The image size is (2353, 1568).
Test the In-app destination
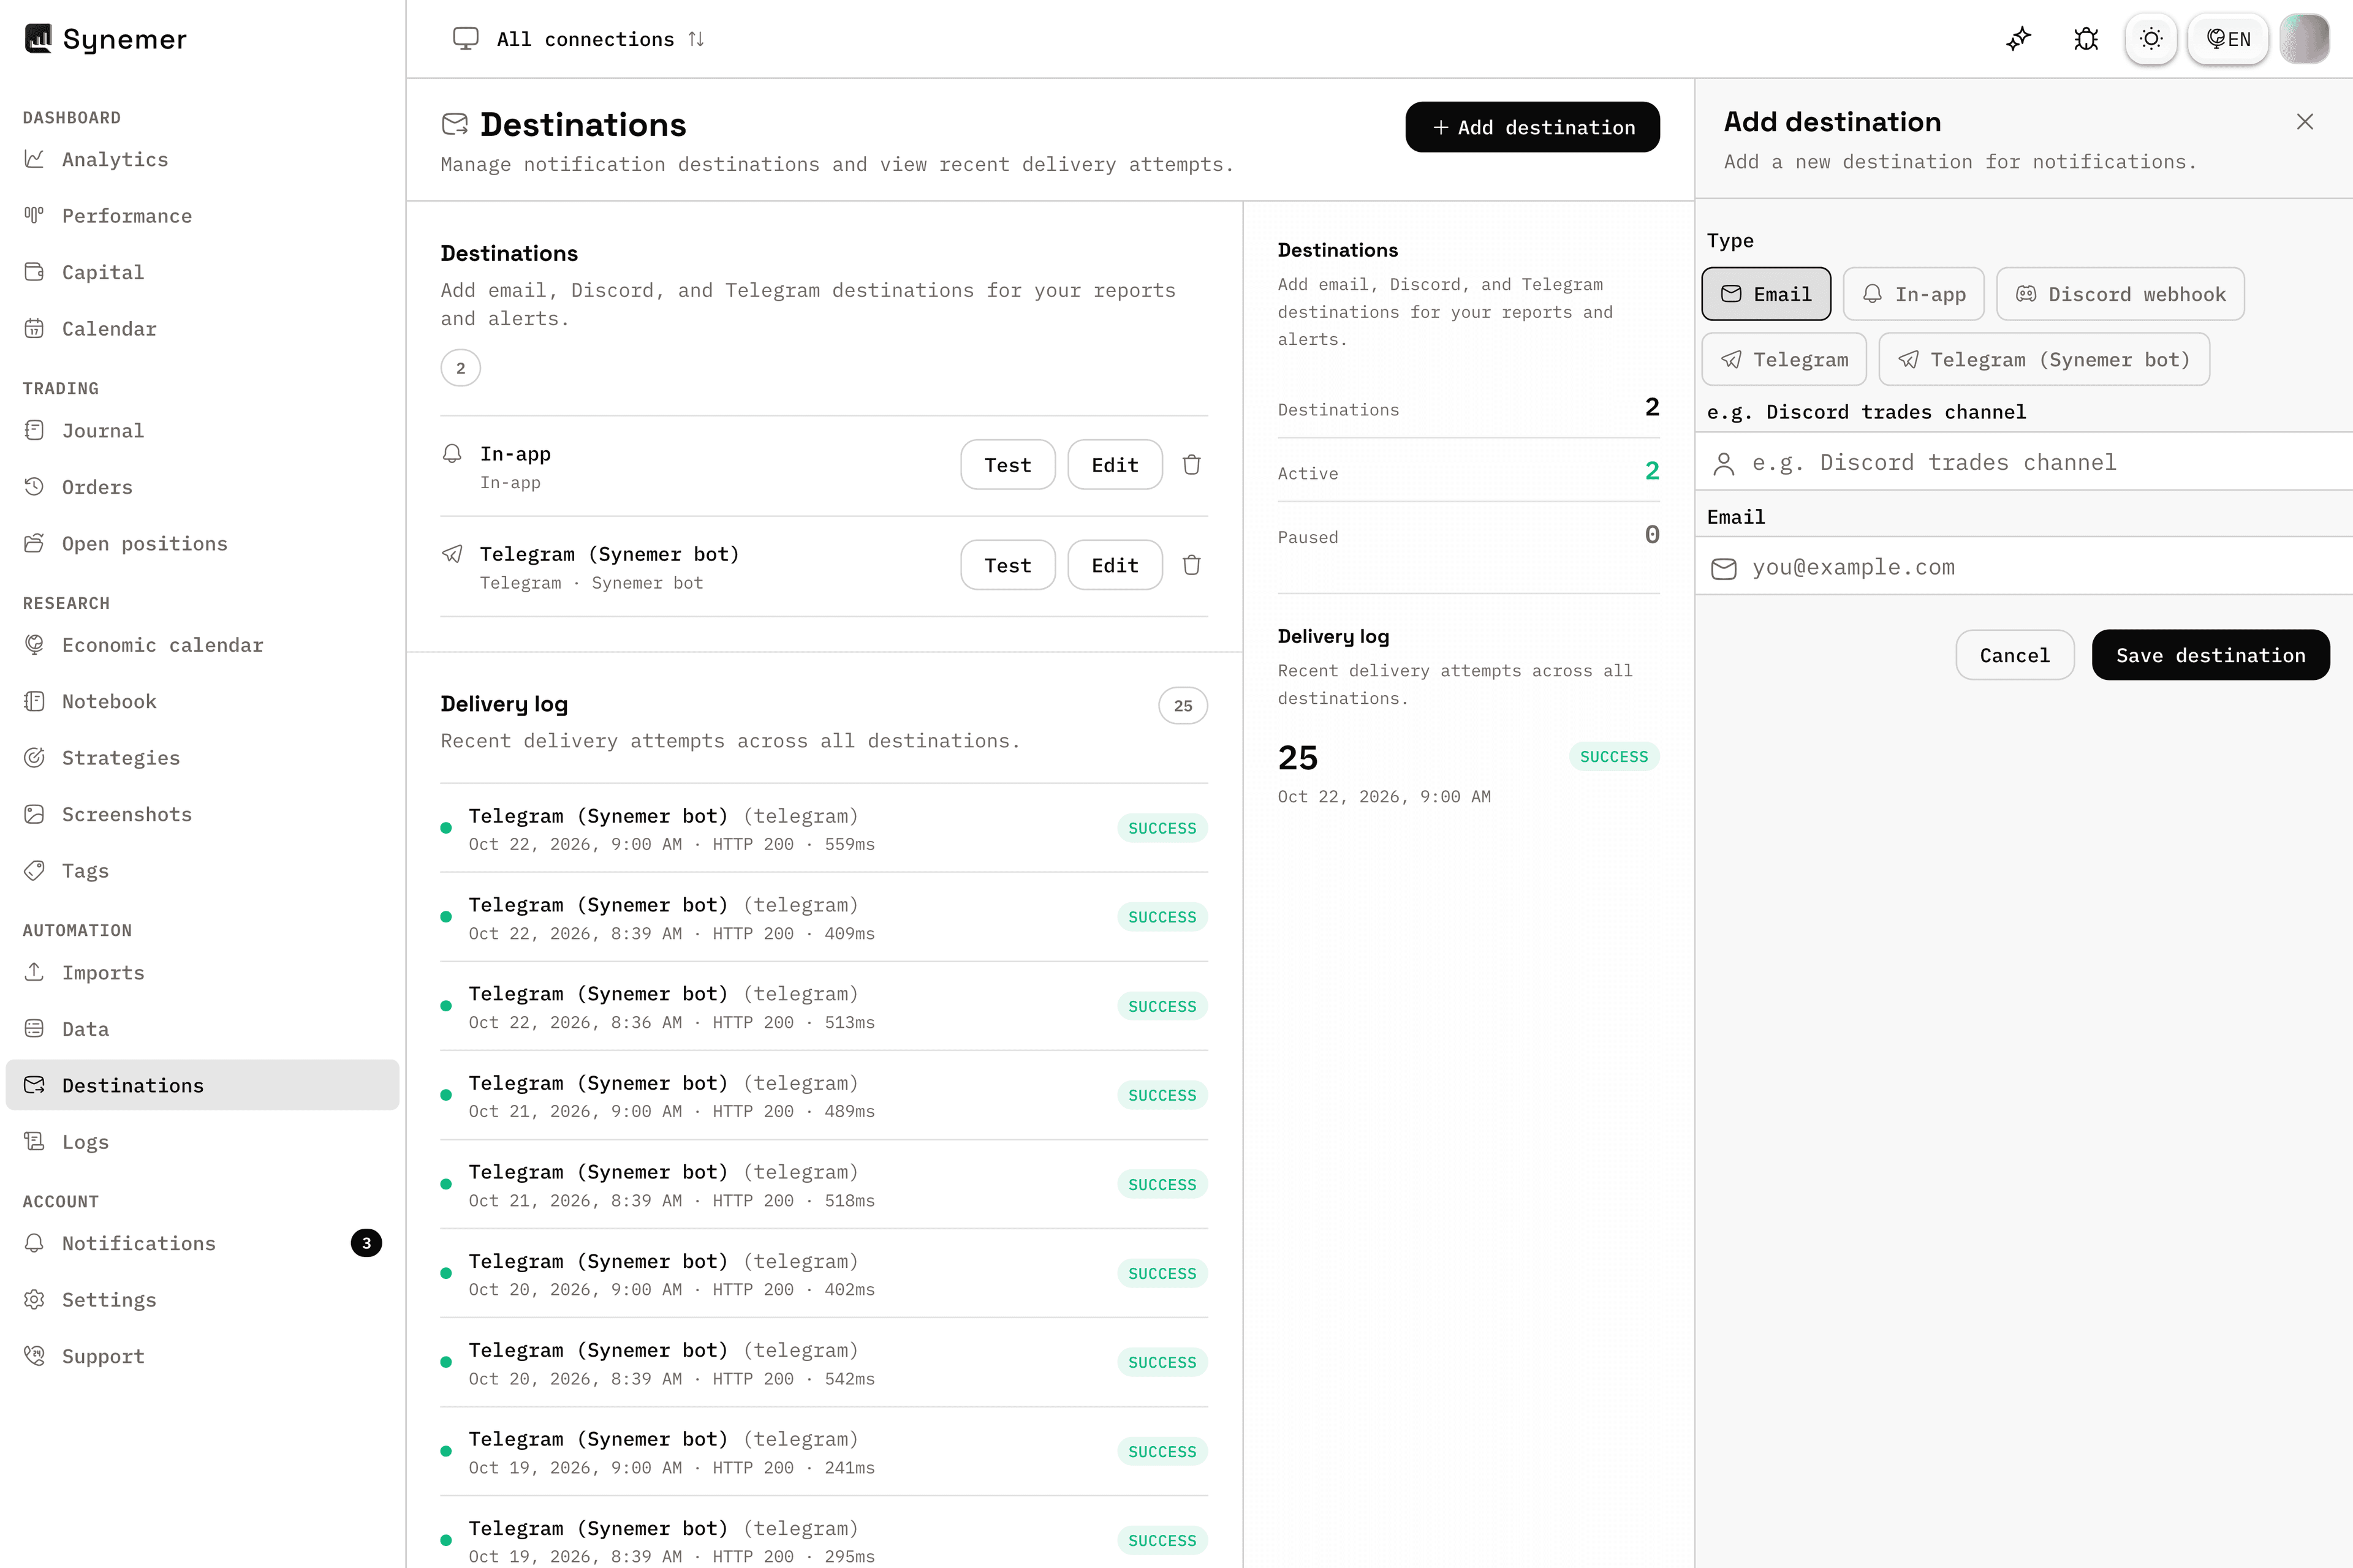pos(1007,465)
